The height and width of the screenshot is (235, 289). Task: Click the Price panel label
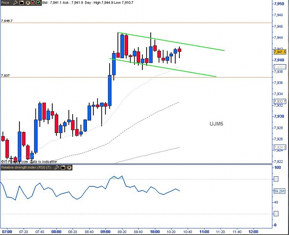tap(5, 3)
